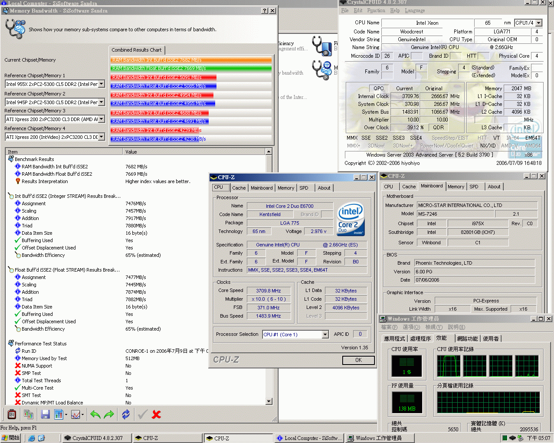Screen dimensions: 554x443
Task: Click the green check icon beside Multi-Core Test
Action: pyautogui.click(x=18, y=387)
